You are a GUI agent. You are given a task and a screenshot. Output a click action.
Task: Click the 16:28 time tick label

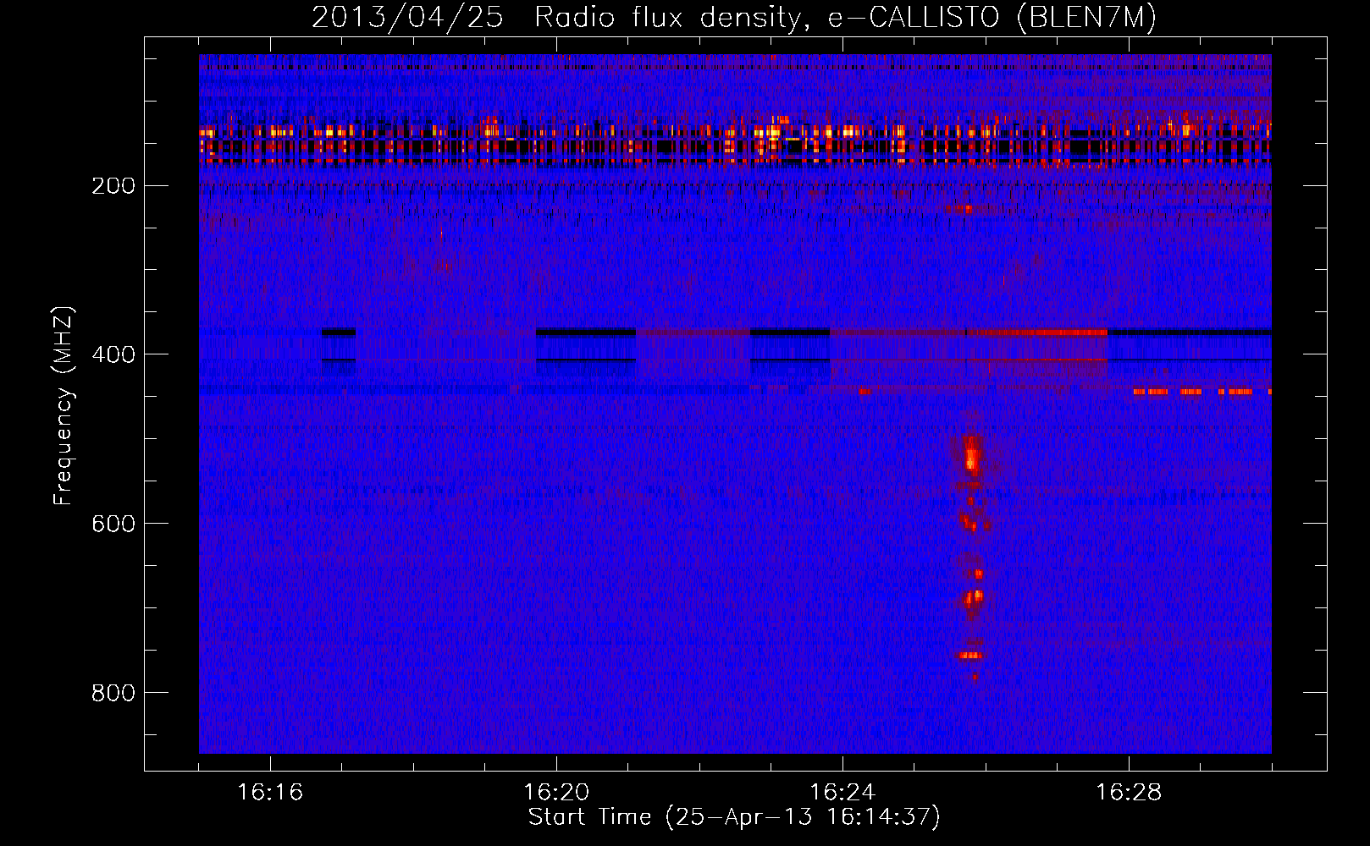tap(1129, 793)
